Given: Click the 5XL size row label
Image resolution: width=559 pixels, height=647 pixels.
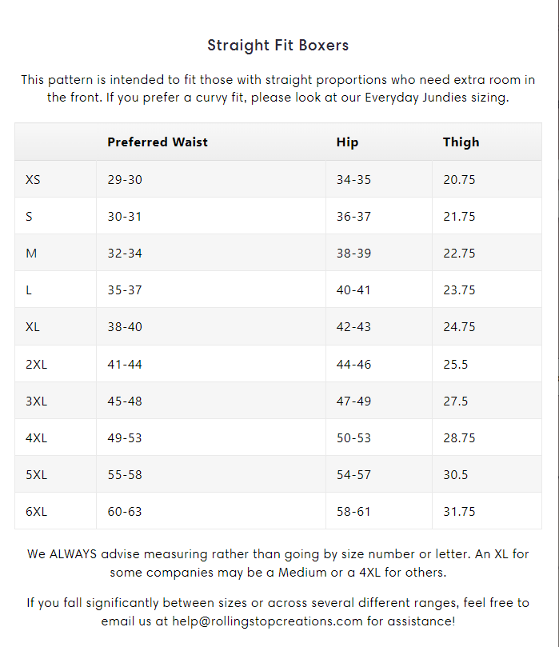Looking at the screenshot, I should point(36,474).
